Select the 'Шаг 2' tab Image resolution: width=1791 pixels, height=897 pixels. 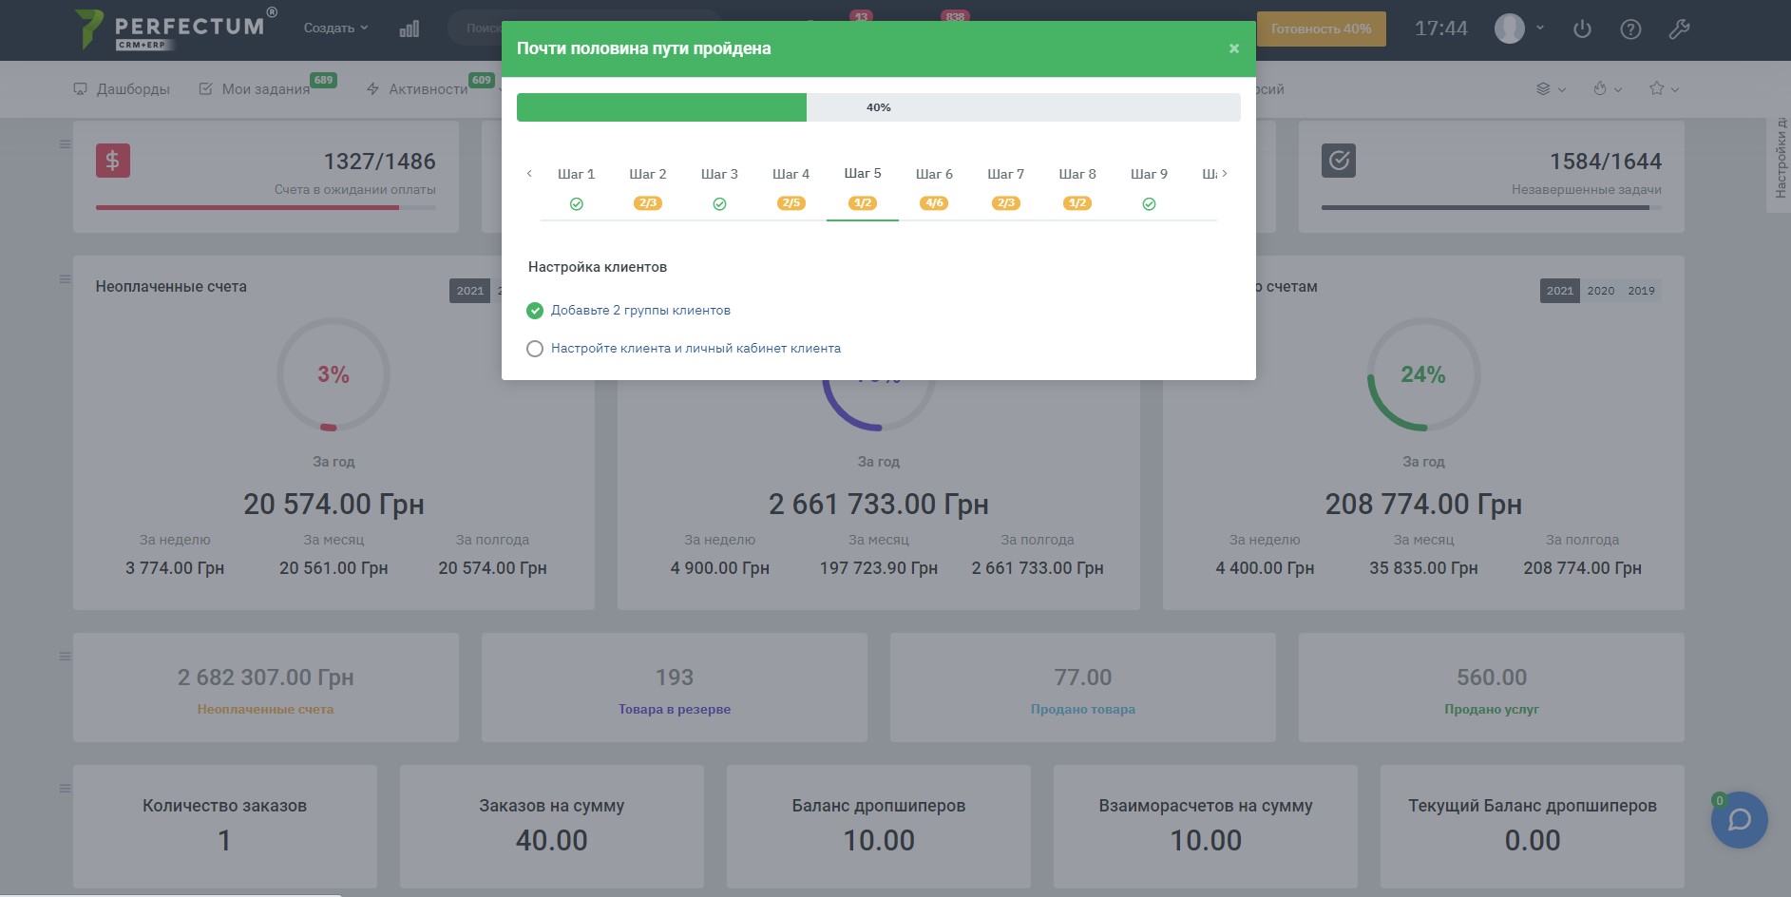click(x=647, y=175)
